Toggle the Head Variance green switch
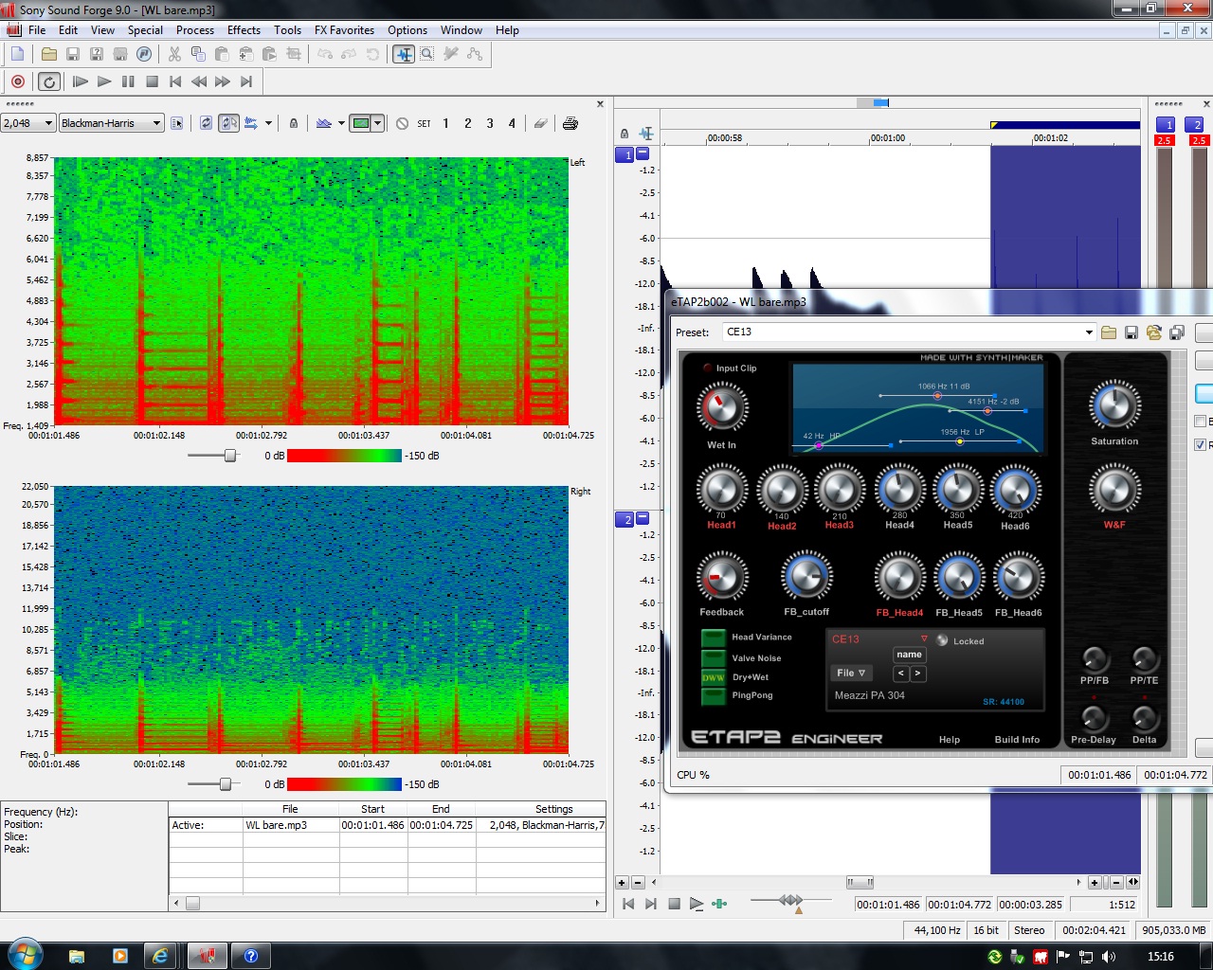 point(713,638)
